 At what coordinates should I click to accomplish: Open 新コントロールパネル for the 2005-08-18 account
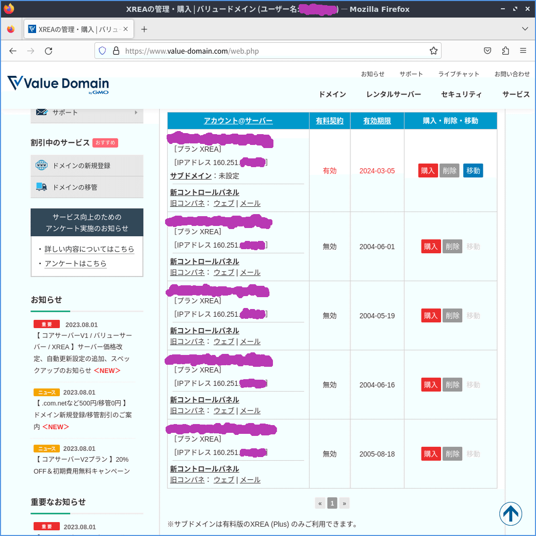coord(204,468)
